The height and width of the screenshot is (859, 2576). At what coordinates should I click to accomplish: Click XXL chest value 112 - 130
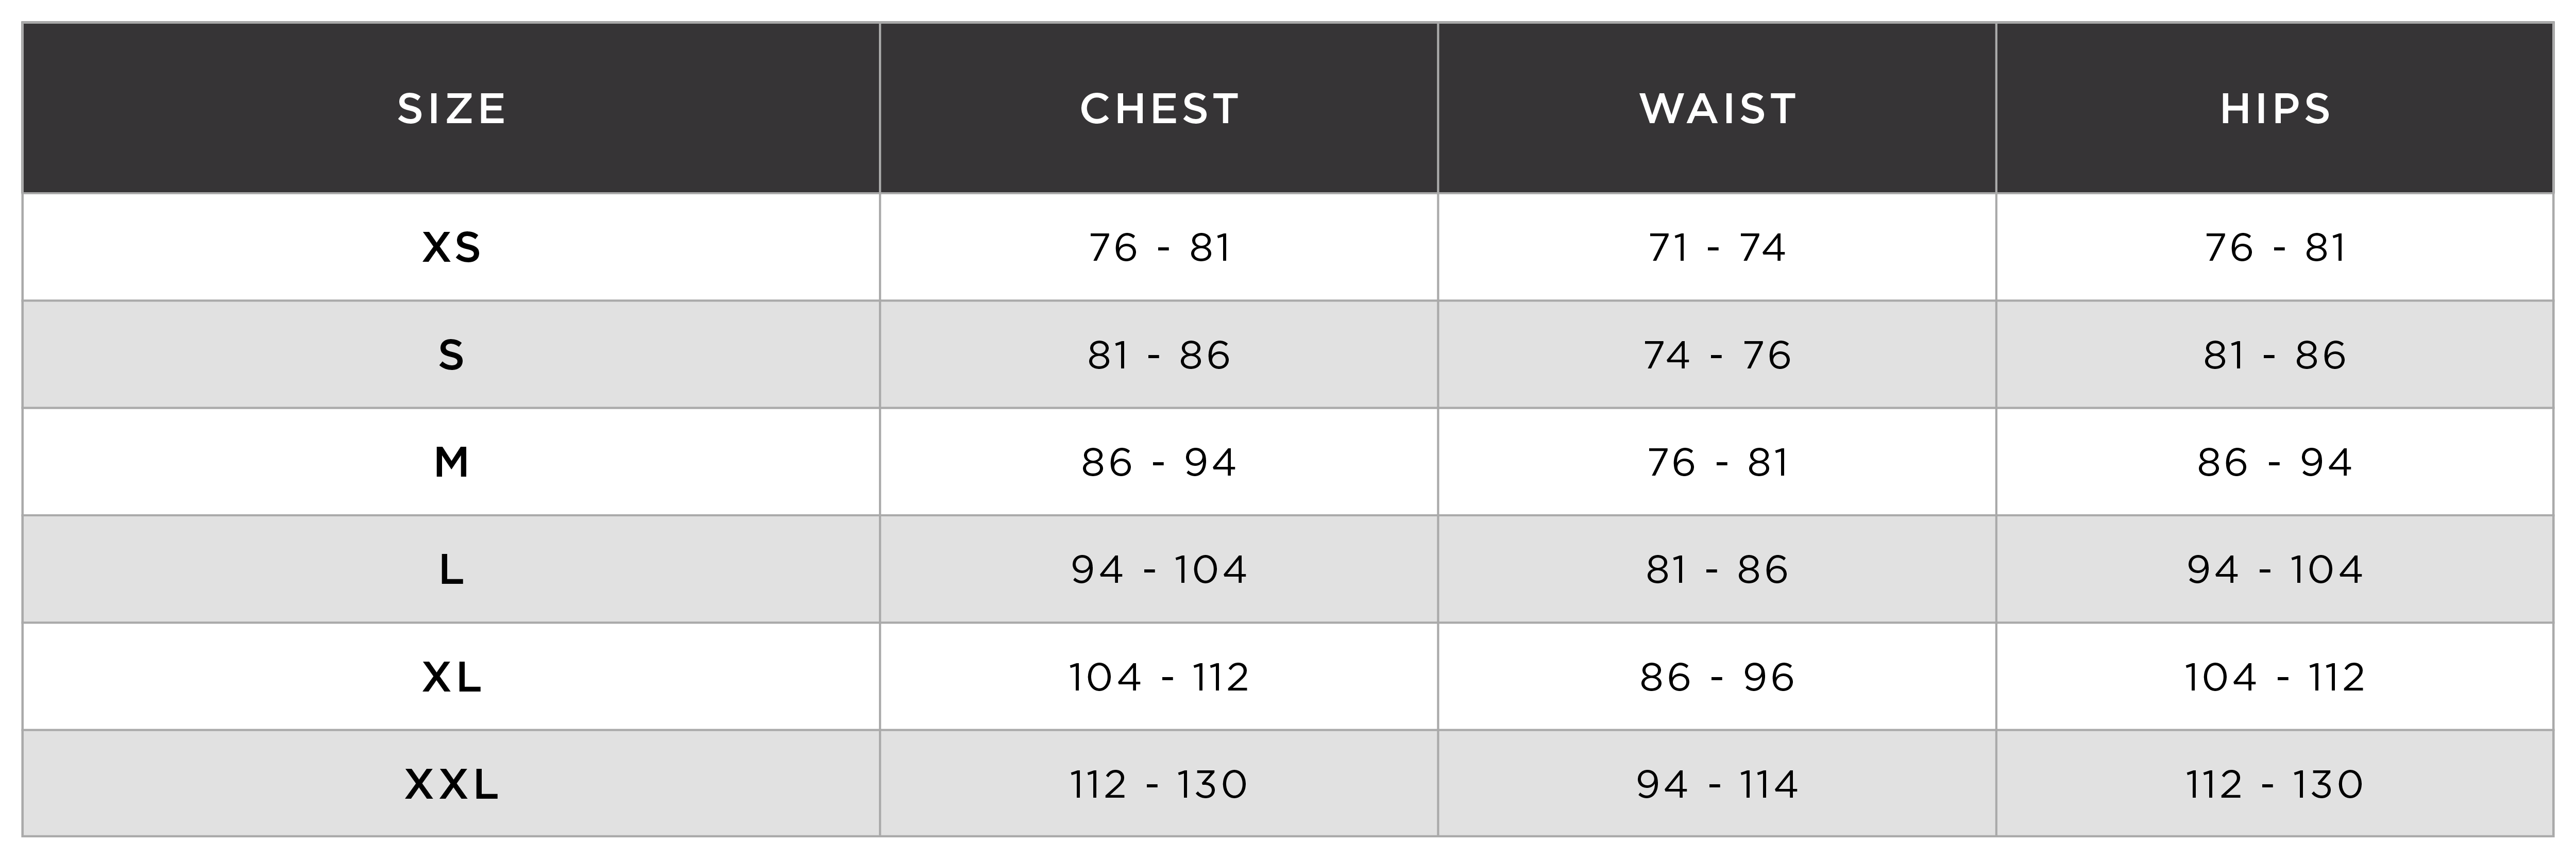[x=1159, y=785]
